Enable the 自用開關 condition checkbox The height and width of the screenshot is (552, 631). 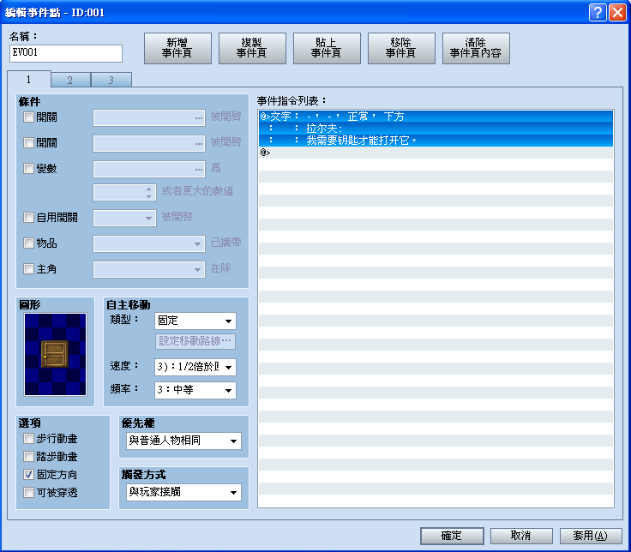coord(28,218)
